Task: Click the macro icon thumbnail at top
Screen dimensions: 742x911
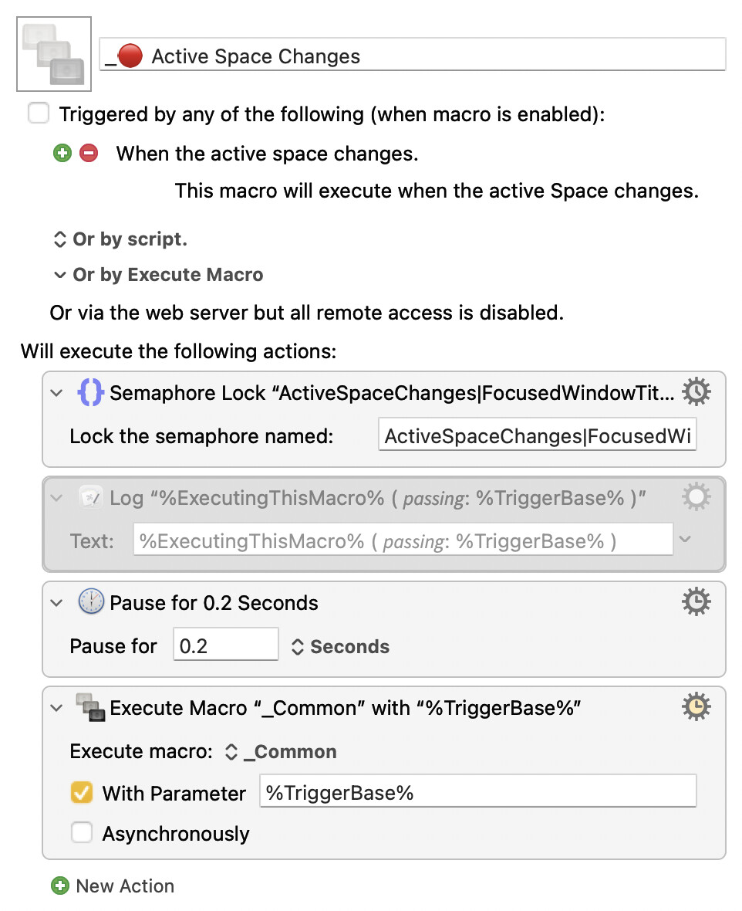Action: 54,54
